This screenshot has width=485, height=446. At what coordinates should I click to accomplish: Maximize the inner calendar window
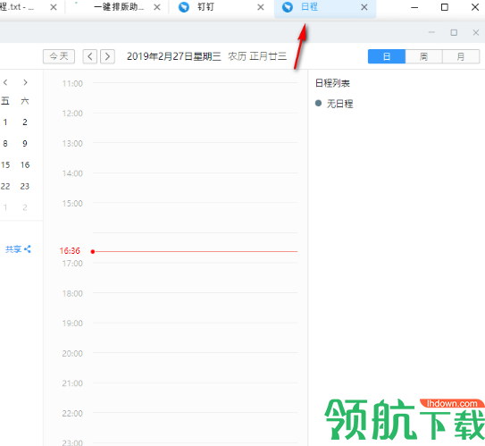454,32
